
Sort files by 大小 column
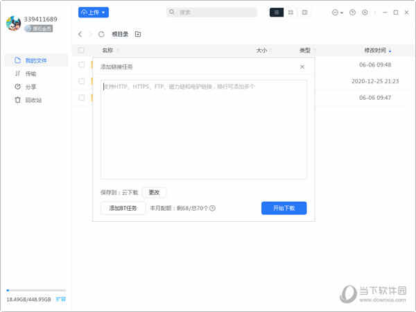pyautogui.click(x=261, y=51)
